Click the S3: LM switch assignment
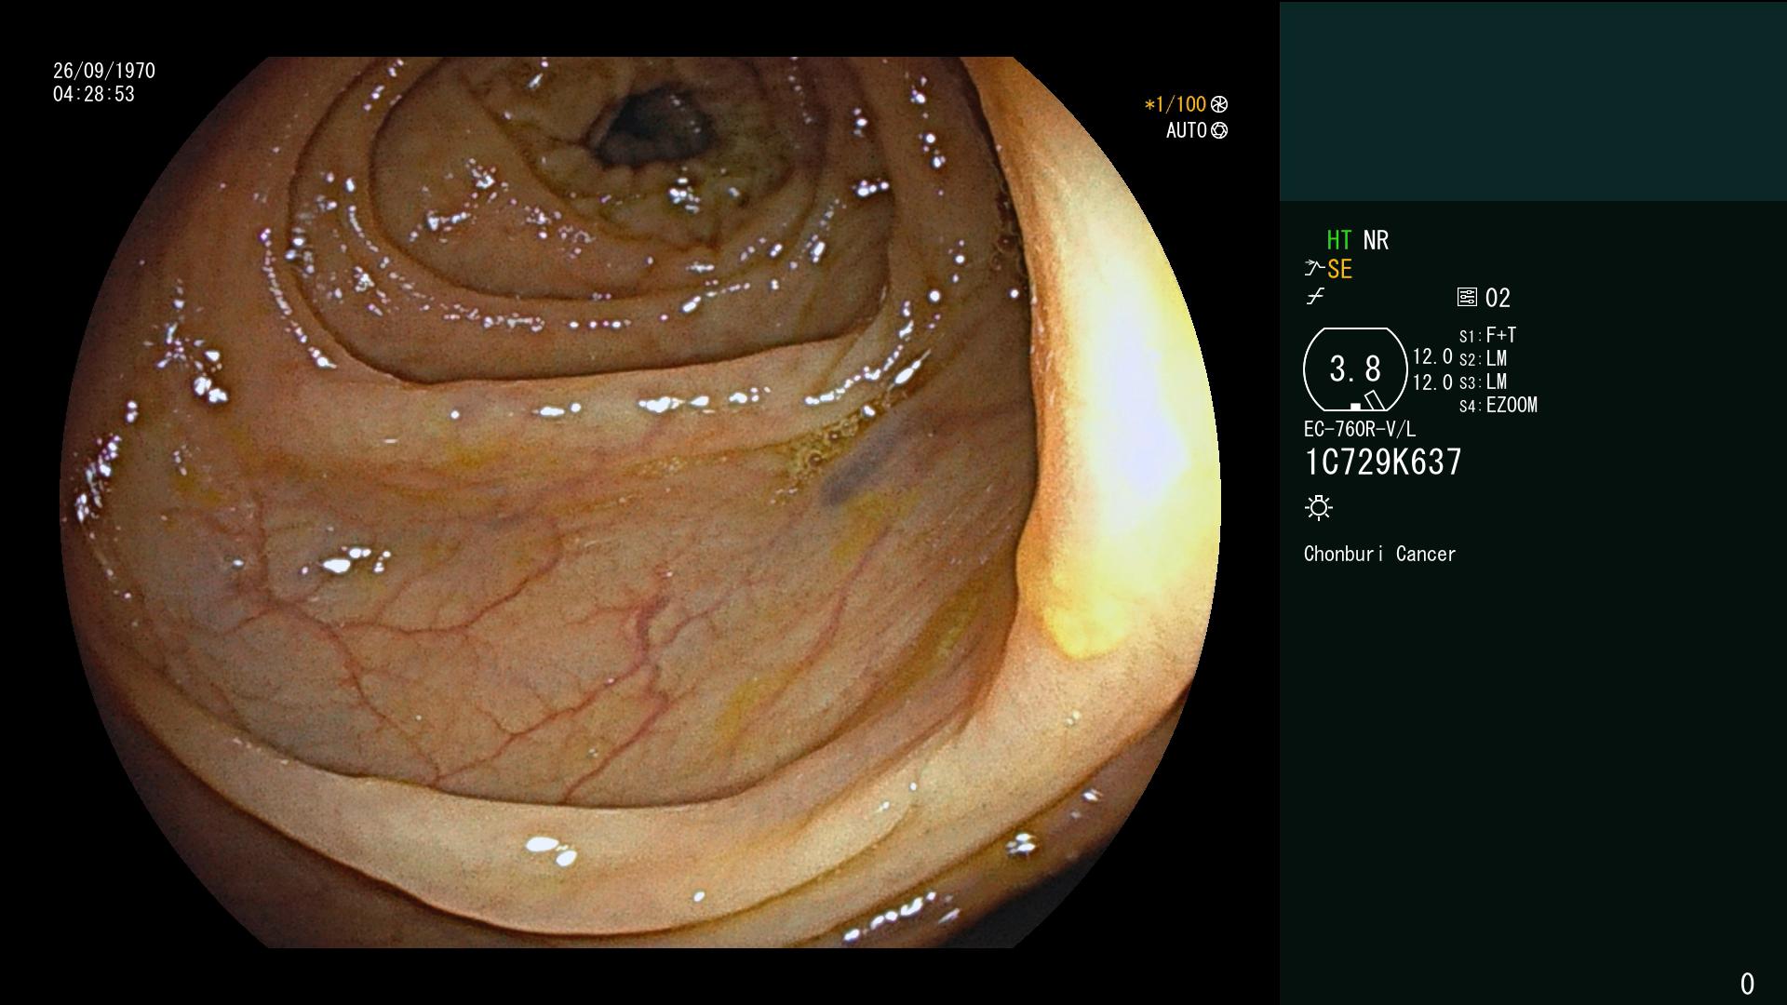The height and width of the screenshot is (1005, 1787). (x=1483, y=382)
